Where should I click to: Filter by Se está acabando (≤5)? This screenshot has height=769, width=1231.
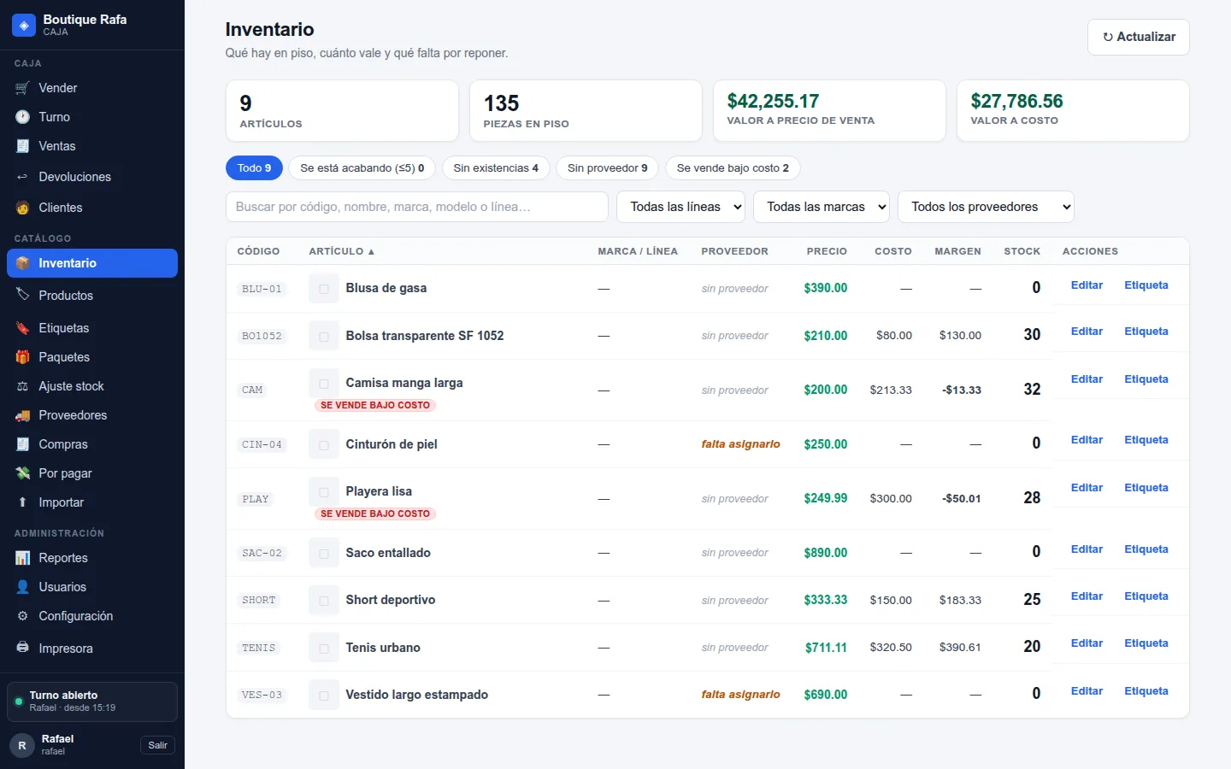tap(362, 168)
